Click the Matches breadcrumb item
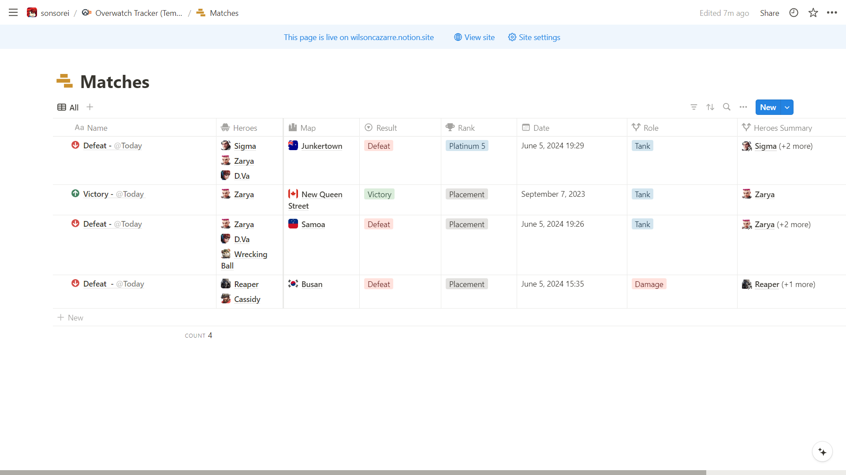This screenshot has height=475, width=846. (x=218, y=13)
